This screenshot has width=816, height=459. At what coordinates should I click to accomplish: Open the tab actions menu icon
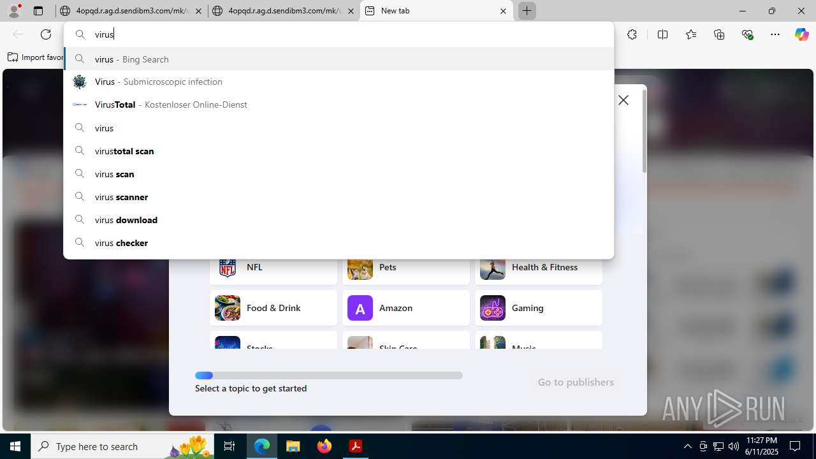[x=38, y=11]
